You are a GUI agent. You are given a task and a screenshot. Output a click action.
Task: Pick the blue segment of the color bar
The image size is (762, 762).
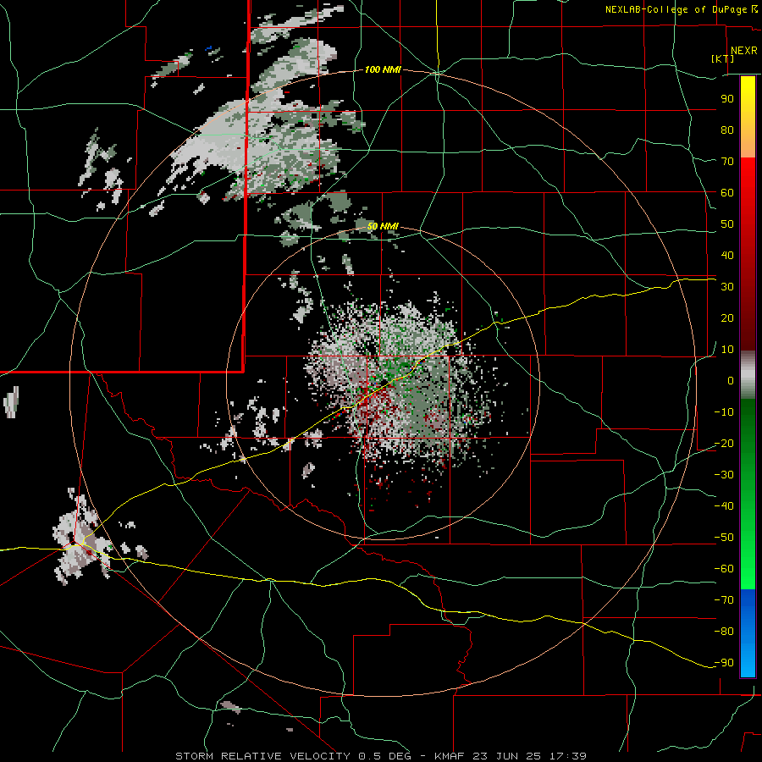(748, 632)
